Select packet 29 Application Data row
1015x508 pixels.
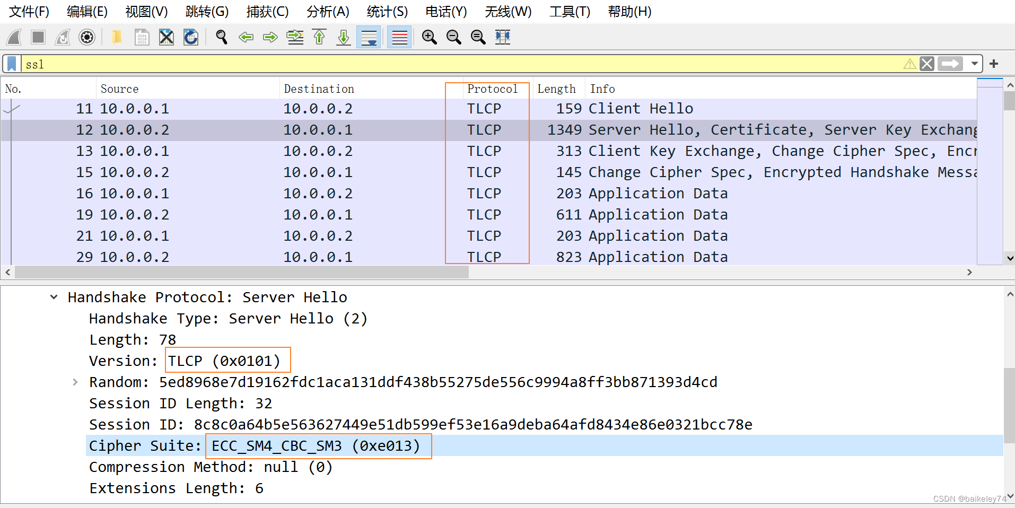[488, 257]
